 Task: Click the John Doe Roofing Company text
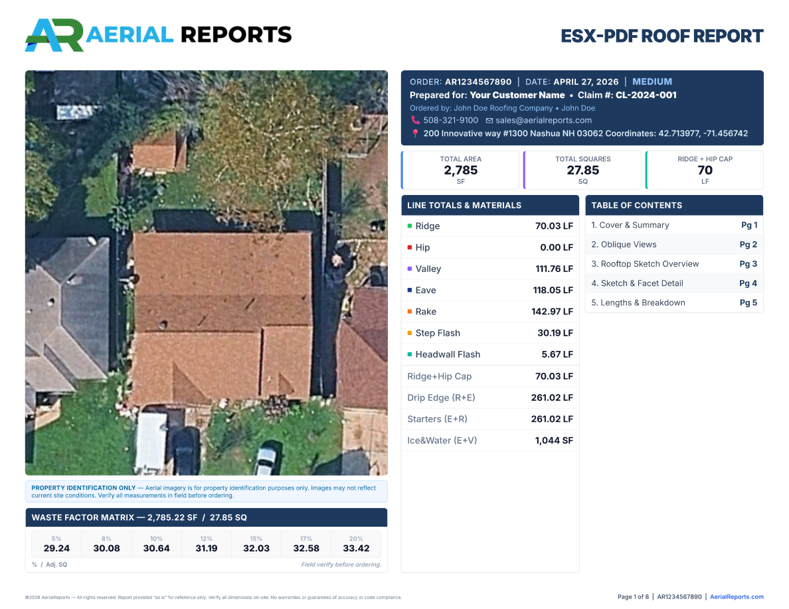click(x=503, y=108)
